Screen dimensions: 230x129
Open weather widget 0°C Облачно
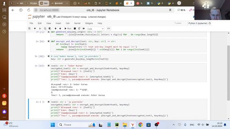tap(11, 125)
